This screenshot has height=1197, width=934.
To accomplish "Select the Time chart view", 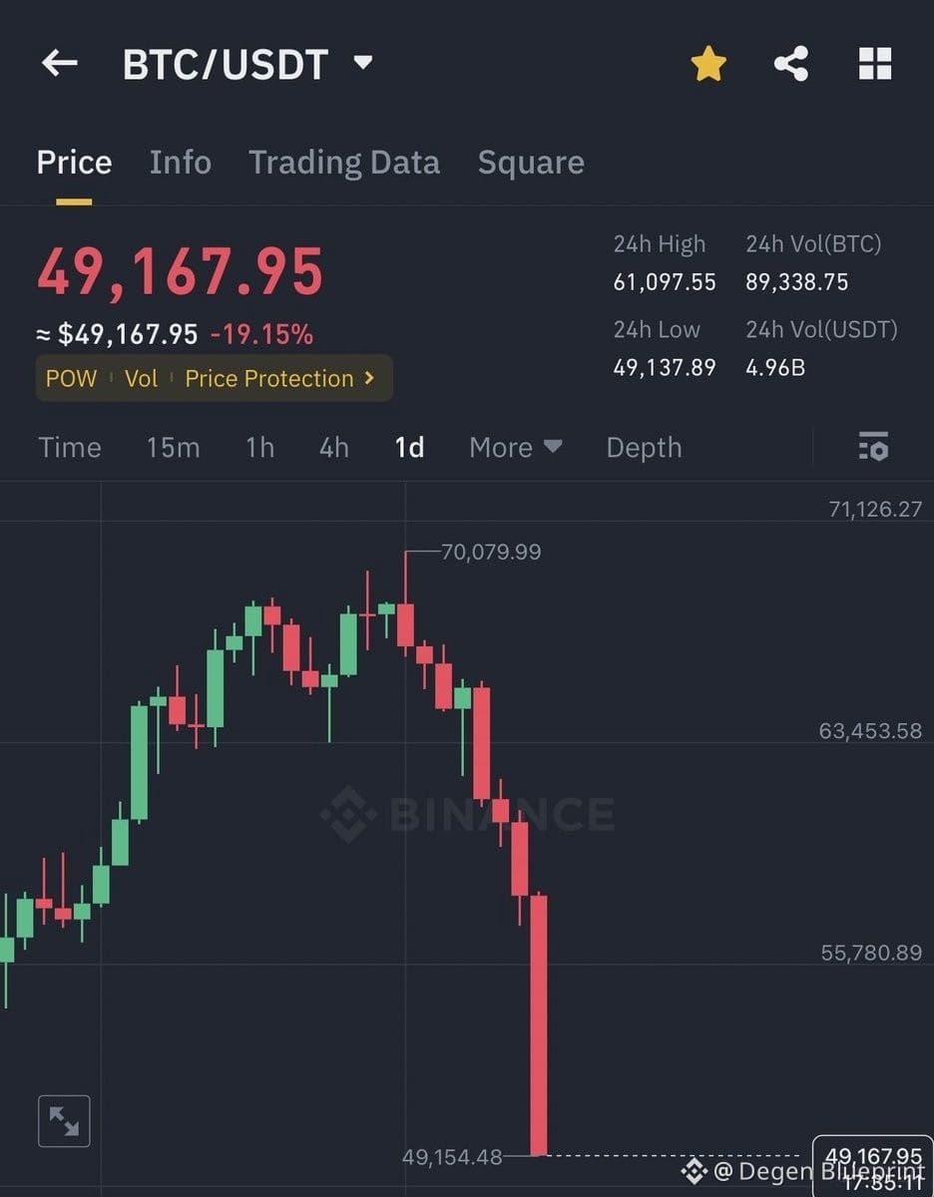I will (70, 448).
